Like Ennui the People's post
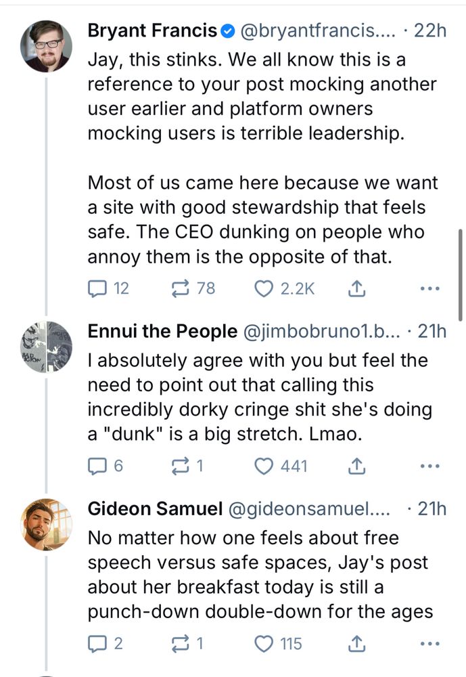Screen dimensions: 466x677 point(262,466)
